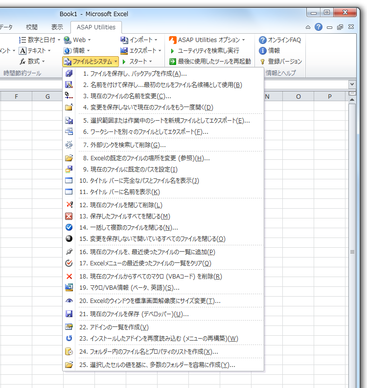This screenshot has width=367, height=388.
Task: Click the export selection icon for item 5
Action: pos(69,121)
